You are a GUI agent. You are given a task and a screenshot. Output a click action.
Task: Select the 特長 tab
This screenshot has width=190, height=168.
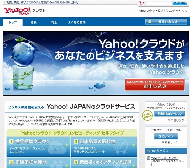[34, 22]
